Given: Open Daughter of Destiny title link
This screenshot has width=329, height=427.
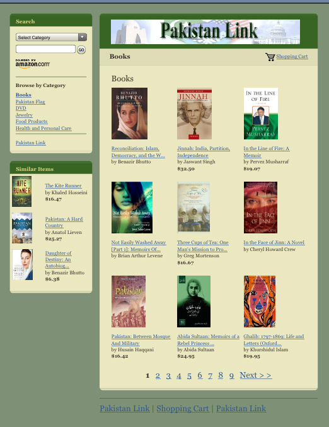Looking at the screenshot, I should click(x=58, y=259).
